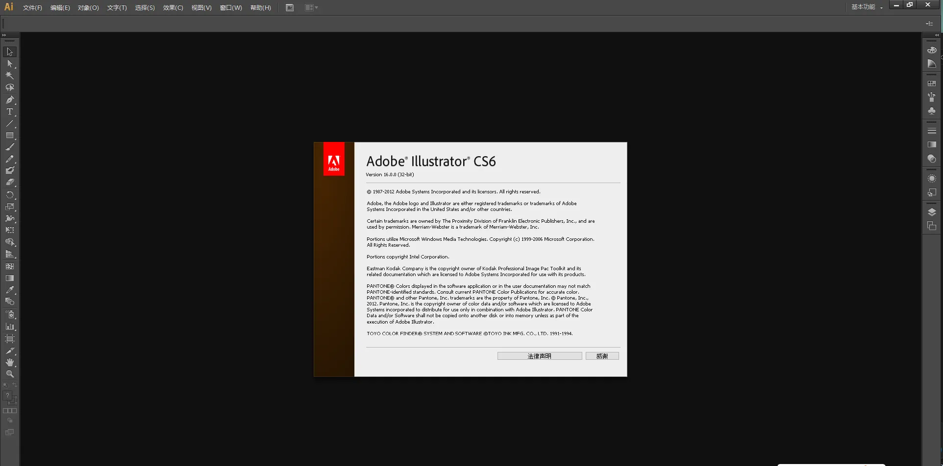This screenshot has height=466, width=943.
Task: Open the Color Guide panel
Action: (x=932, y=64)
